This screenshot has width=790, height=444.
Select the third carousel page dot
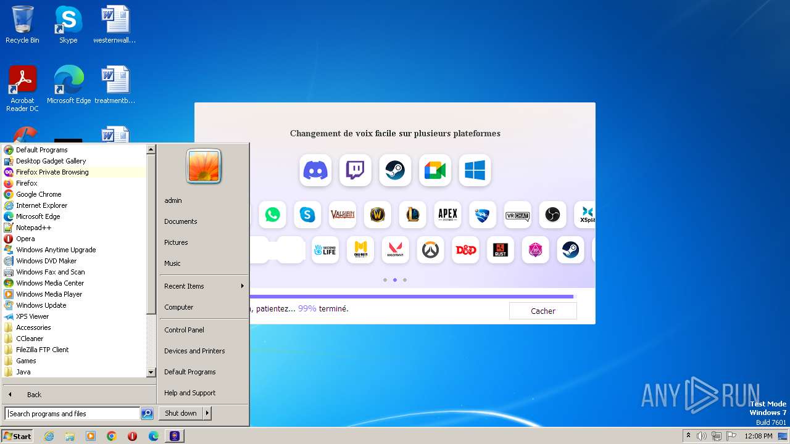point(405,280)
